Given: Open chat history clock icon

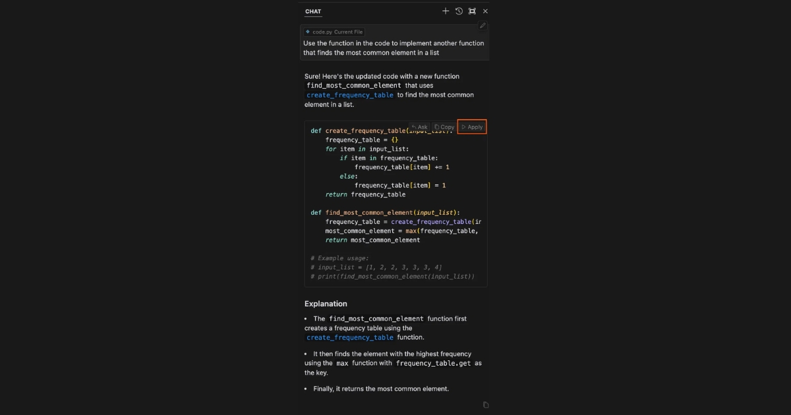Looking at the screenshot, I should coord(459,11).
